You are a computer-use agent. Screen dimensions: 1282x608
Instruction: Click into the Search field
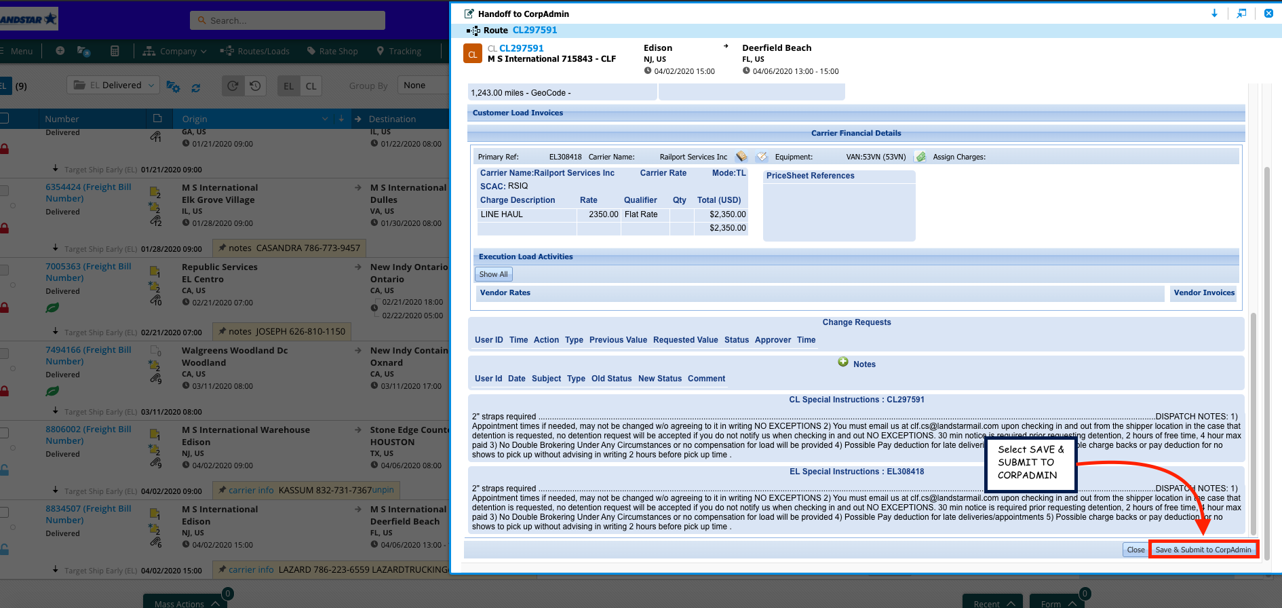pos(288,20)
